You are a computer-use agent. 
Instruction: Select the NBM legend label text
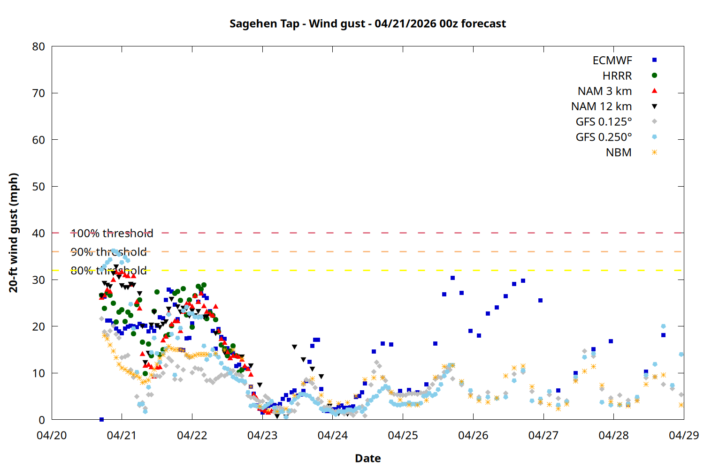click(x=618, y=152)
